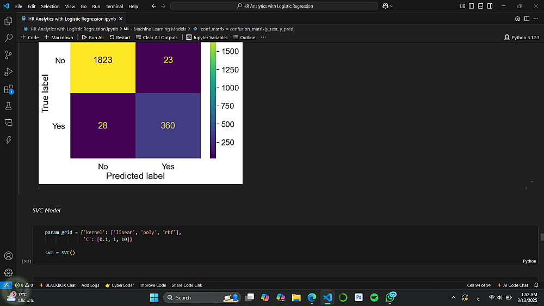Click Add Logs in status bar
Viewport: 544px width, 306px height.
point(90,285)
